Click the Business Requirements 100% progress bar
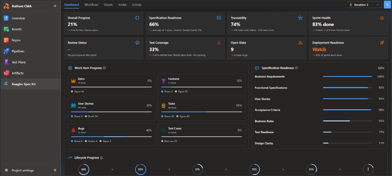 point(347,76)
